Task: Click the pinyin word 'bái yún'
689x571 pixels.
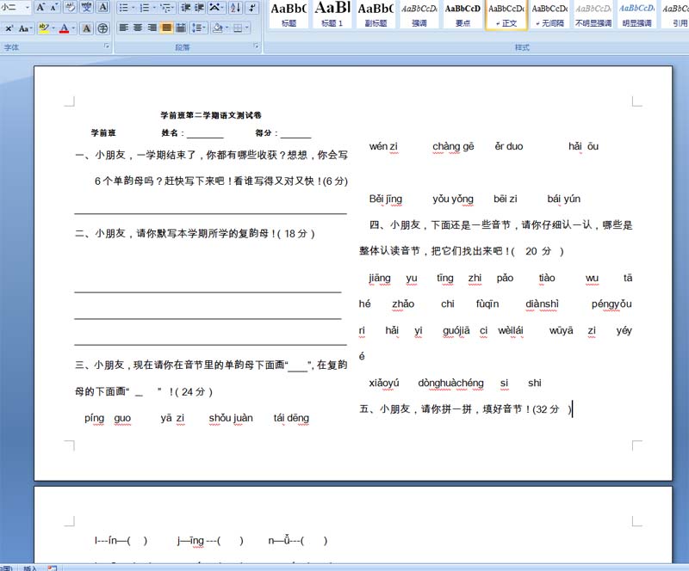Action: (x=564, y=200)
